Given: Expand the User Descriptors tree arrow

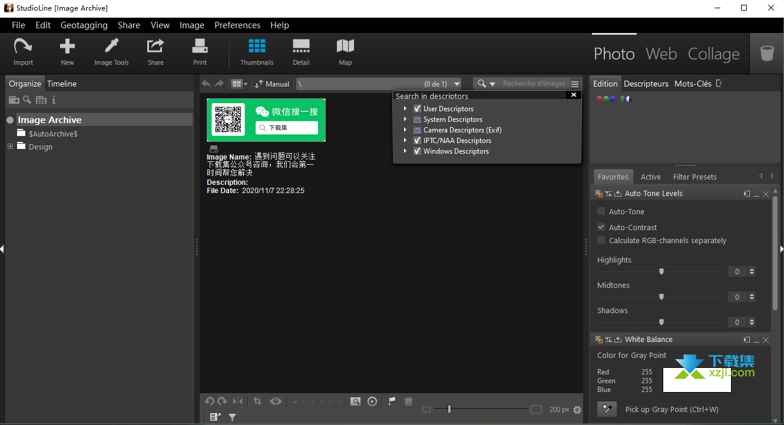Looking at the screenshot, I should (405, 108).
